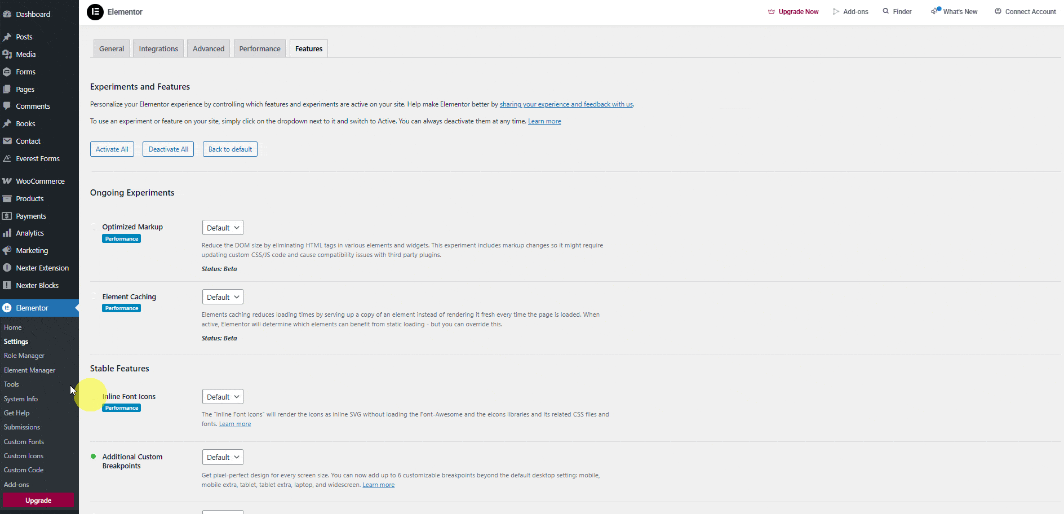Image resolution: width=1064 pixels, height=514 pixels.
Task: Open Finder search icon in top bar
Action: 886,11
